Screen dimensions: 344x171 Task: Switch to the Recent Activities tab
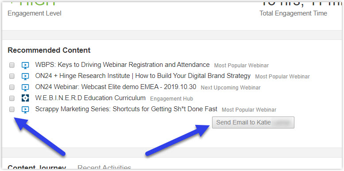pos(104,168)
